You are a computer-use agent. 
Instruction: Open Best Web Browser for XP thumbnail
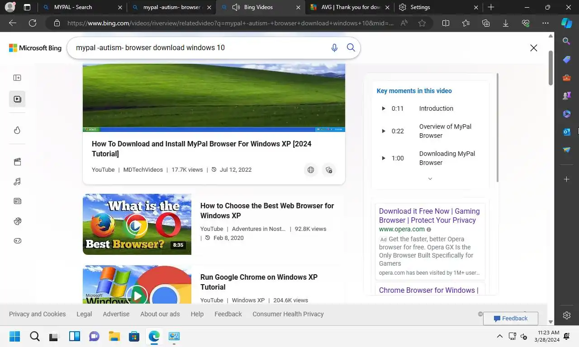click(137, 224)
